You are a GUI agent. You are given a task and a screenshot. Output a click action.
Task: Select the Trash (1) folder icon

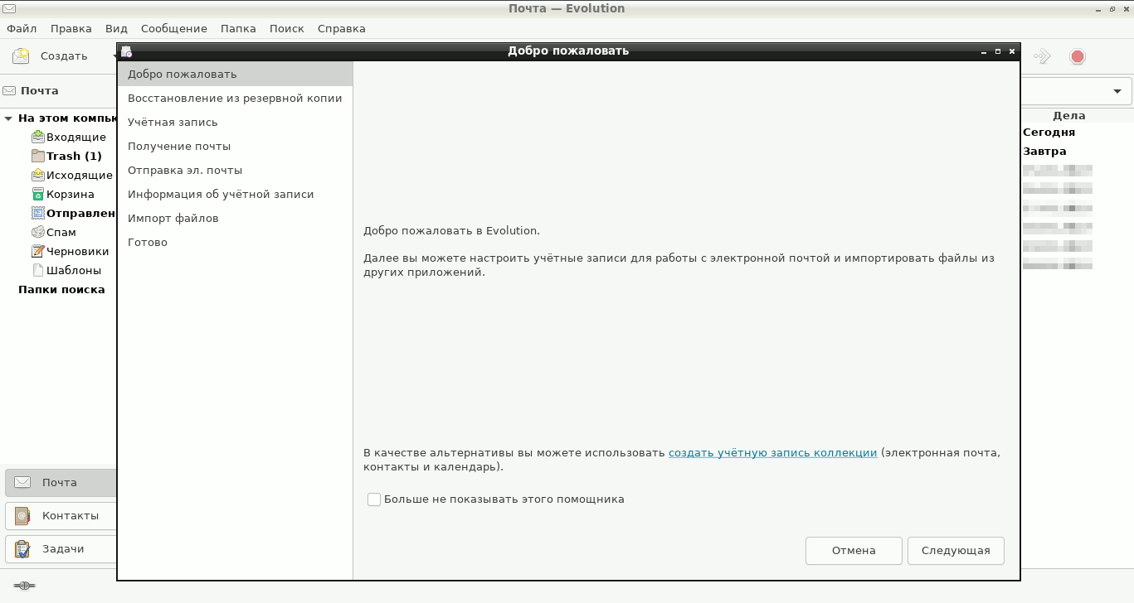37,156
